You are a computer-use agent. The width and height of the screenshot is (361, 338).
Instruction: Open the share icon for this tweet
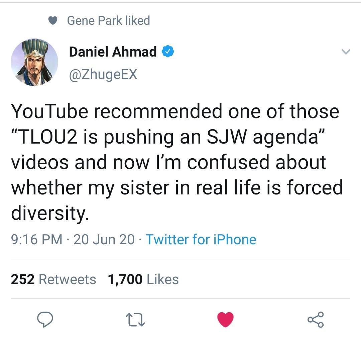pyautogui.click(x=315, y=319)
